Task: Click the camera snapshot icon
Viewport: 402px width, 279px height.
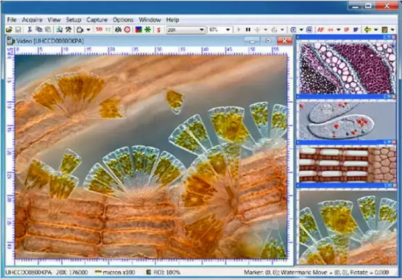Action: coord(80,30)
